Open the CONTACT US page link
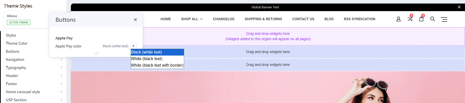This screenshot has width=465, height=103. [303, 19]
